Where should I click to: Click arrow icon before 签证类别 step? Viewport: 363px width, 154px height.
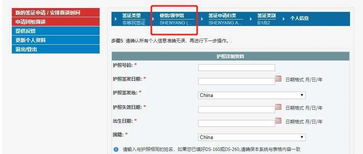tap(251, 19)
